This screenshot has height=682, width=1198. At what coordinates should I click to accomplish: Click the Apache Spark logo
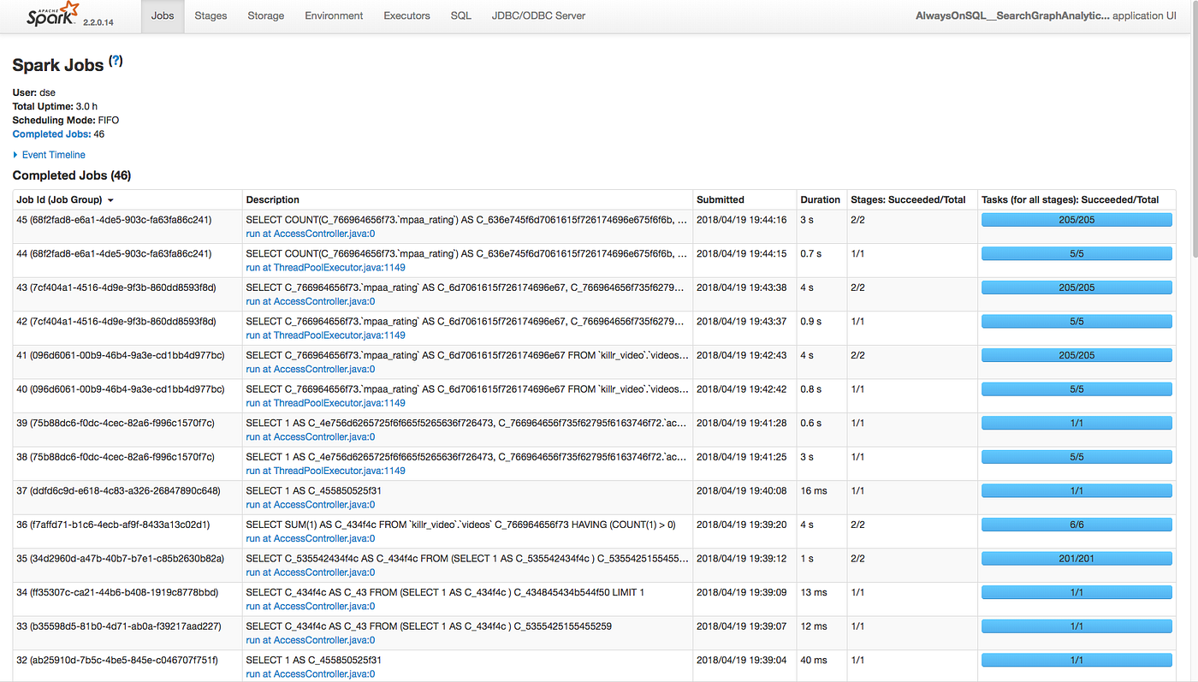tap(51, 15)
